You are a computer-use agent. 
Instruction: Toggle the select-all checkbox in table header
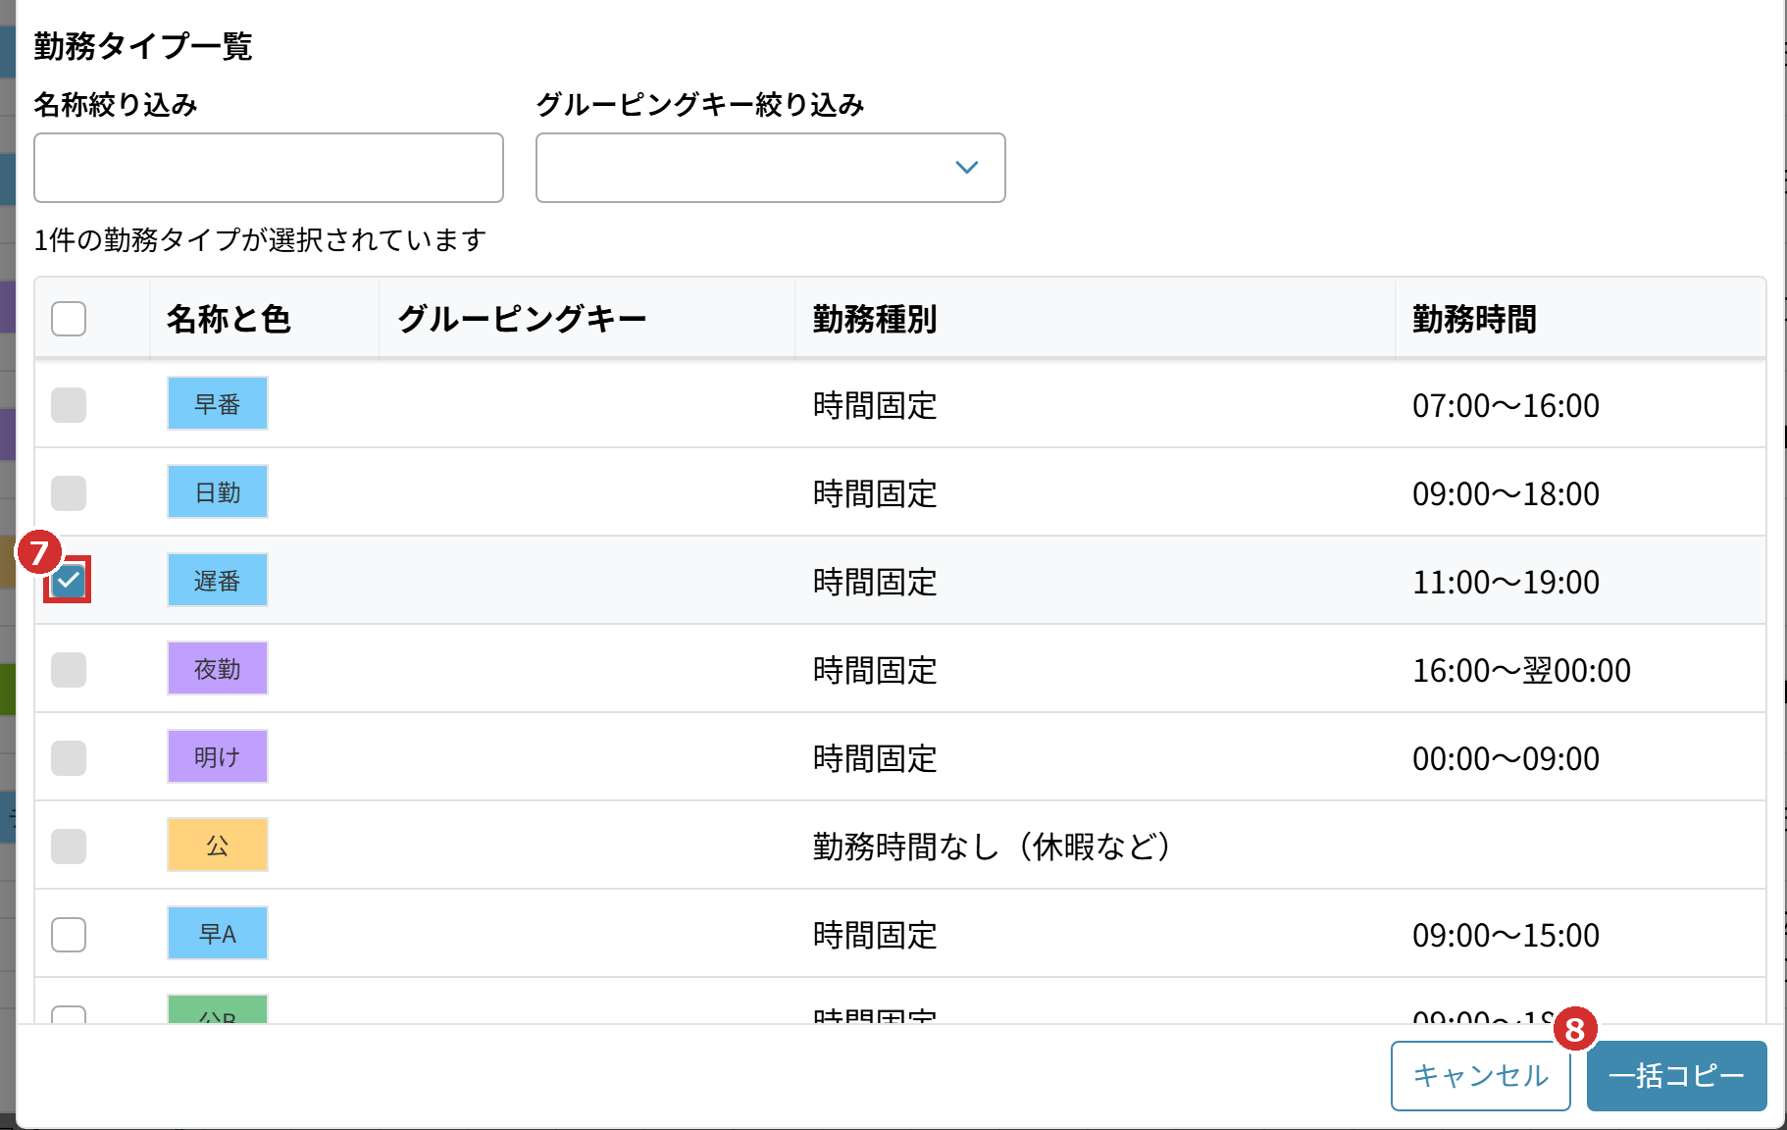pyautogui.click(x=69, y=319)
